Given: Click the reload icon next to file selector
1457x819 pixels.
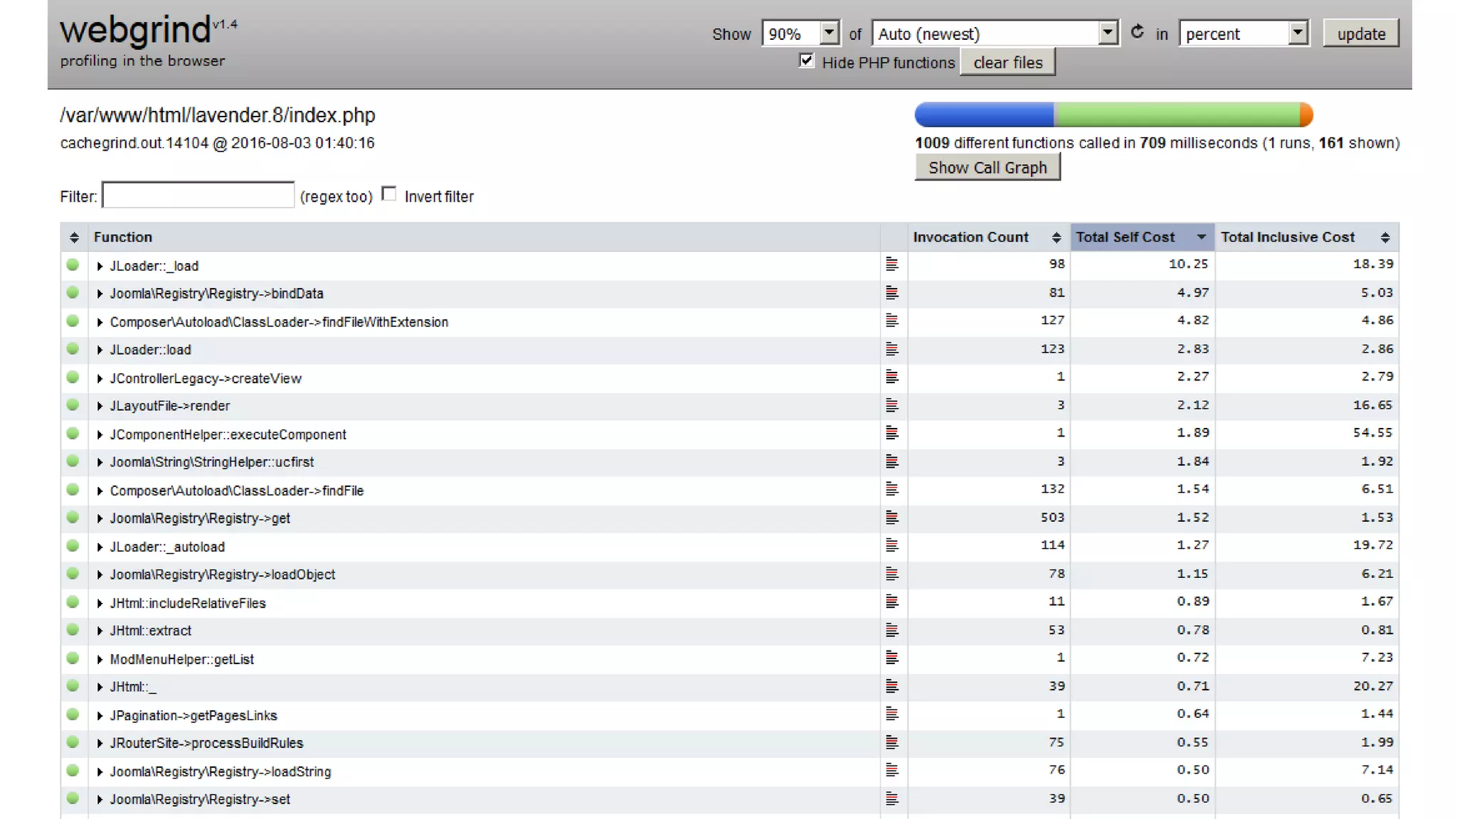Looking at the screenshot, I should (x=1137, y=32).
